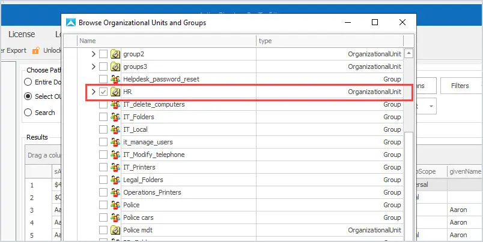483x242 pixels.
Task: Click the Legal_Folders row name
Action: pyautogui.click(x=143, y=180)
